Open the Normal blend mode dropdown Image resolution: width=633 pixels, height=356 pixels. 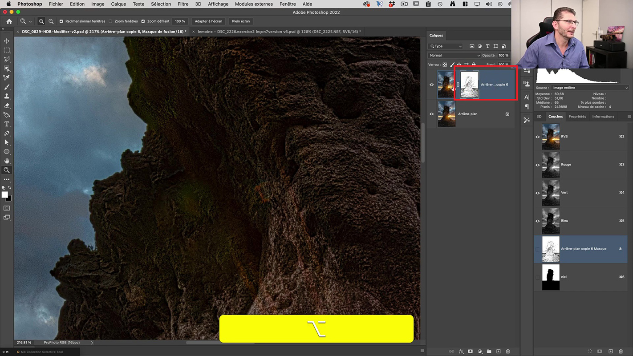click(454, 56)
